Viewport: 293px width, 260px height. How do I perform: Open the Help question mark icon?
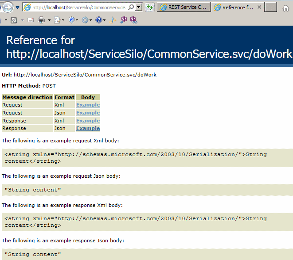[x=98, y=20]
